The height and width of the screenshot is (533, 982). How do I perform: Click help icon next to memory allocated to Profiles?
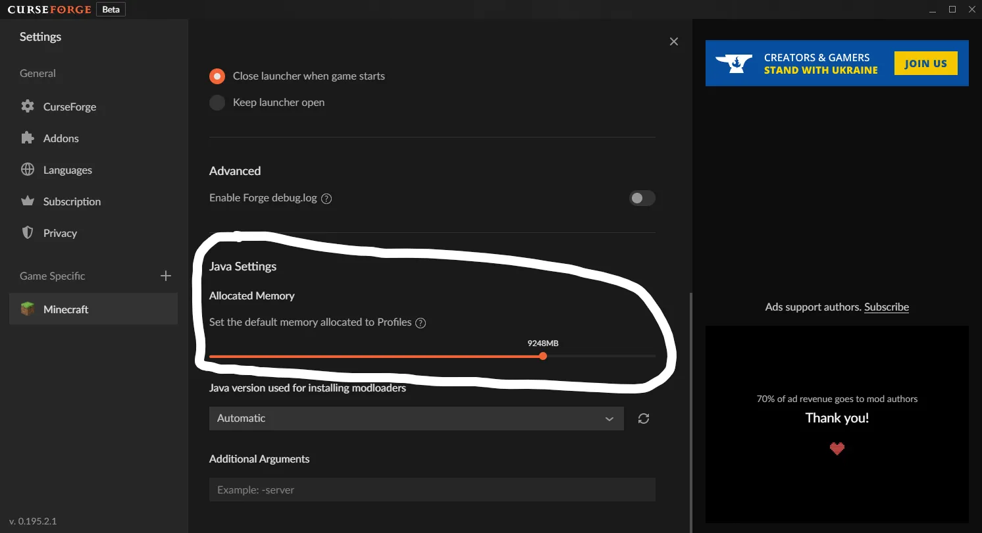pos(421,323)
